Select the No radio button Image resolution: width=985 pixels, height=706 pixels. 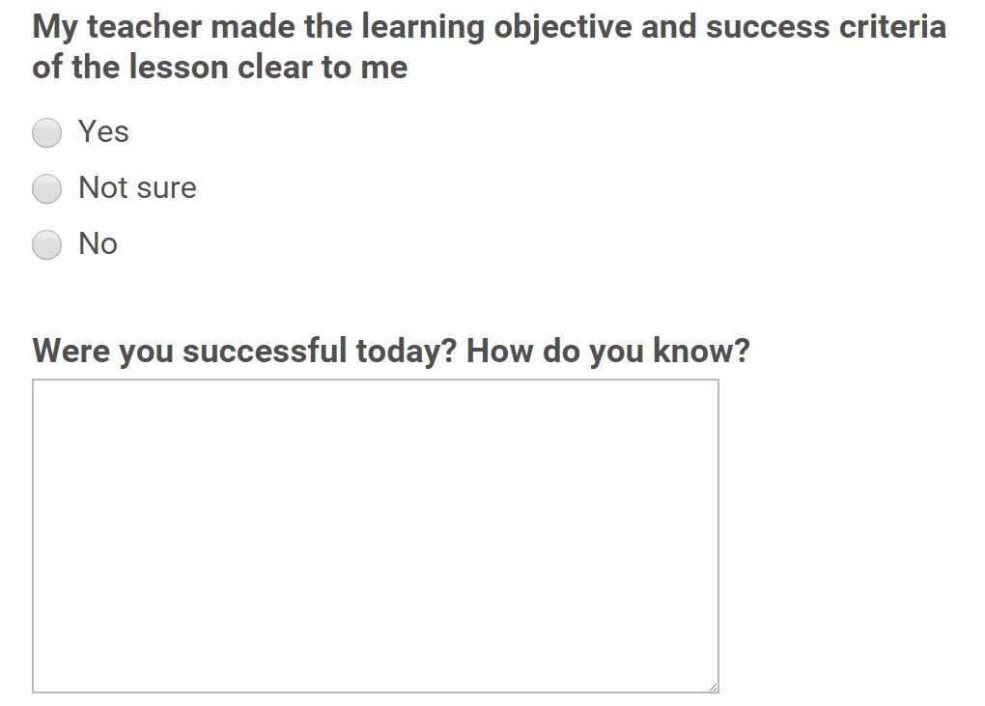pyautogui.click(x=46, y=244)
